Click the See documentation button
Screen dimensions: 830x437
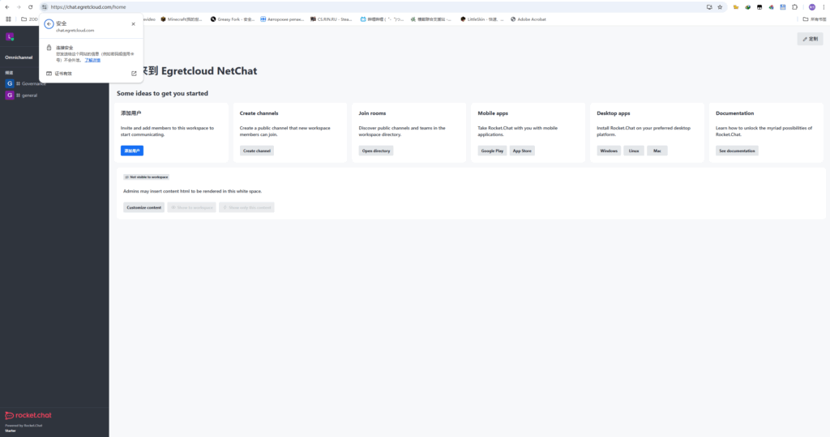click(x=737, y=151)
